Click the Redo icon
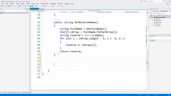The image size is (171, 96). pos(39,6)
